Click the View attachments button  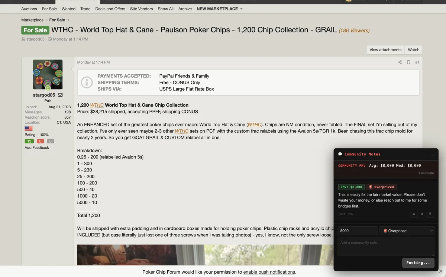[x=385, y=50]
